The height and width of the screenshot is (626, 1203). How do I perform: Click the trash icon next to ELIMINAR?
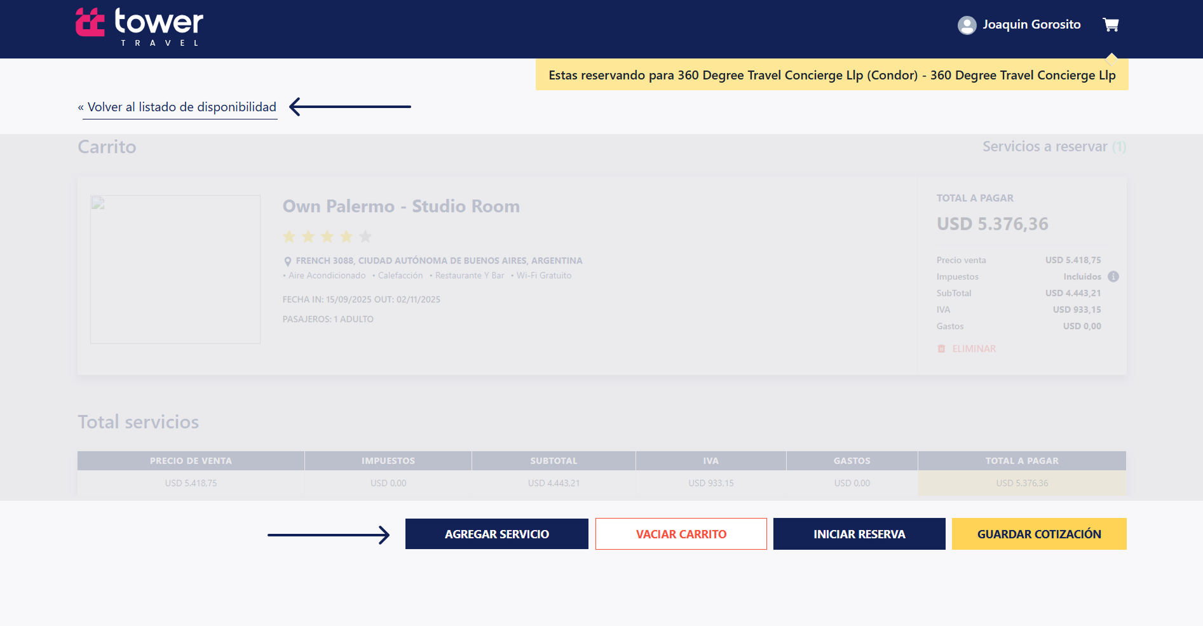[941, 349]
